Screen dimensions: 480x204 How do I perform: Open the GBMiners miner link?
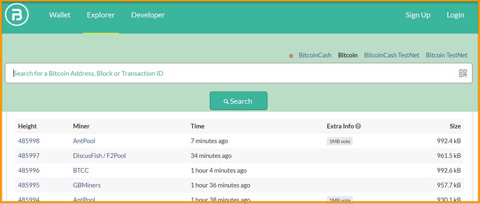86,185
